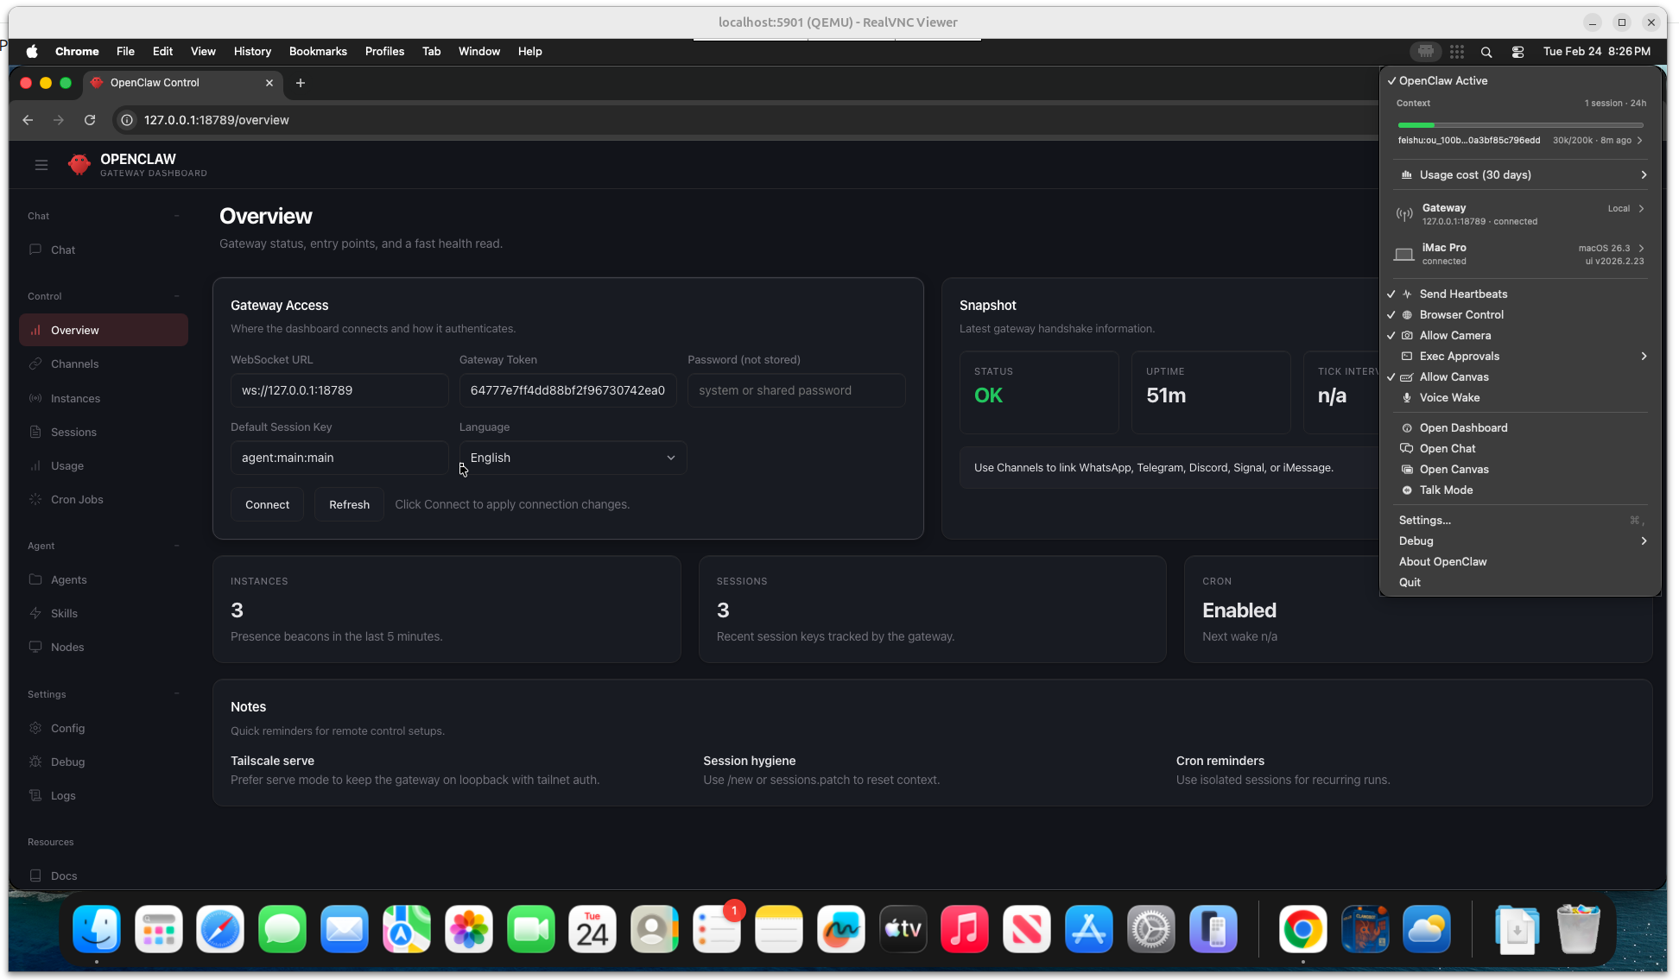
Task: Open Control Center icon in menu bar
Action: [1517, 52]
